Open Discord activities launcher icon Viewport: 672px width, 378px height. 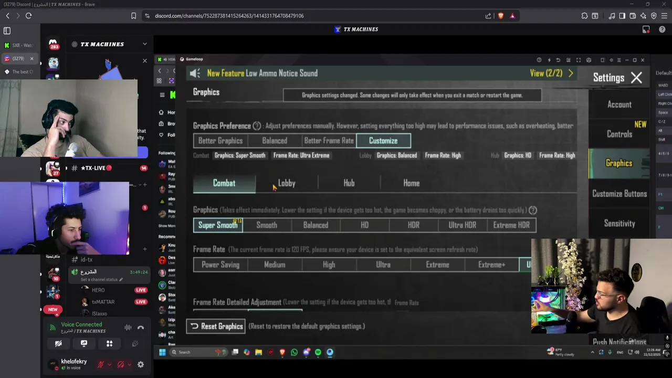pos(109,343)
